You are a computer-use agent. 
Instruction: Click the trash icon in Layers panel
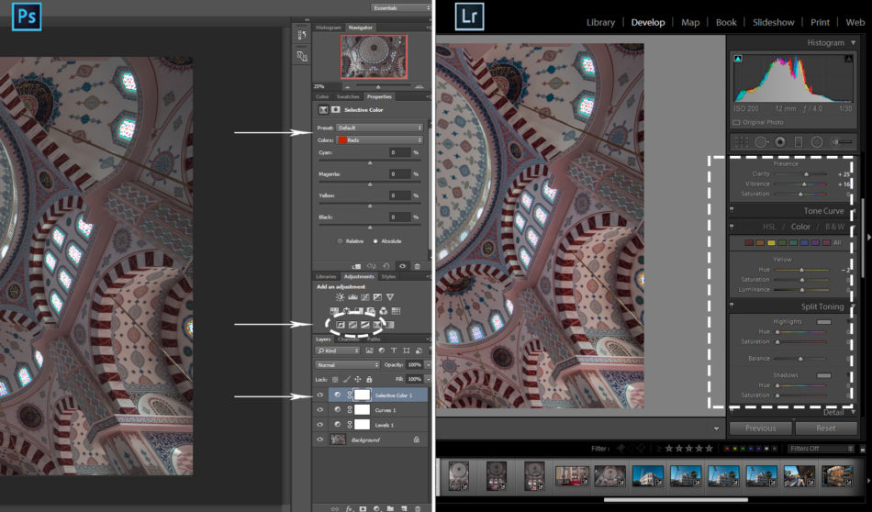point(418,507)
